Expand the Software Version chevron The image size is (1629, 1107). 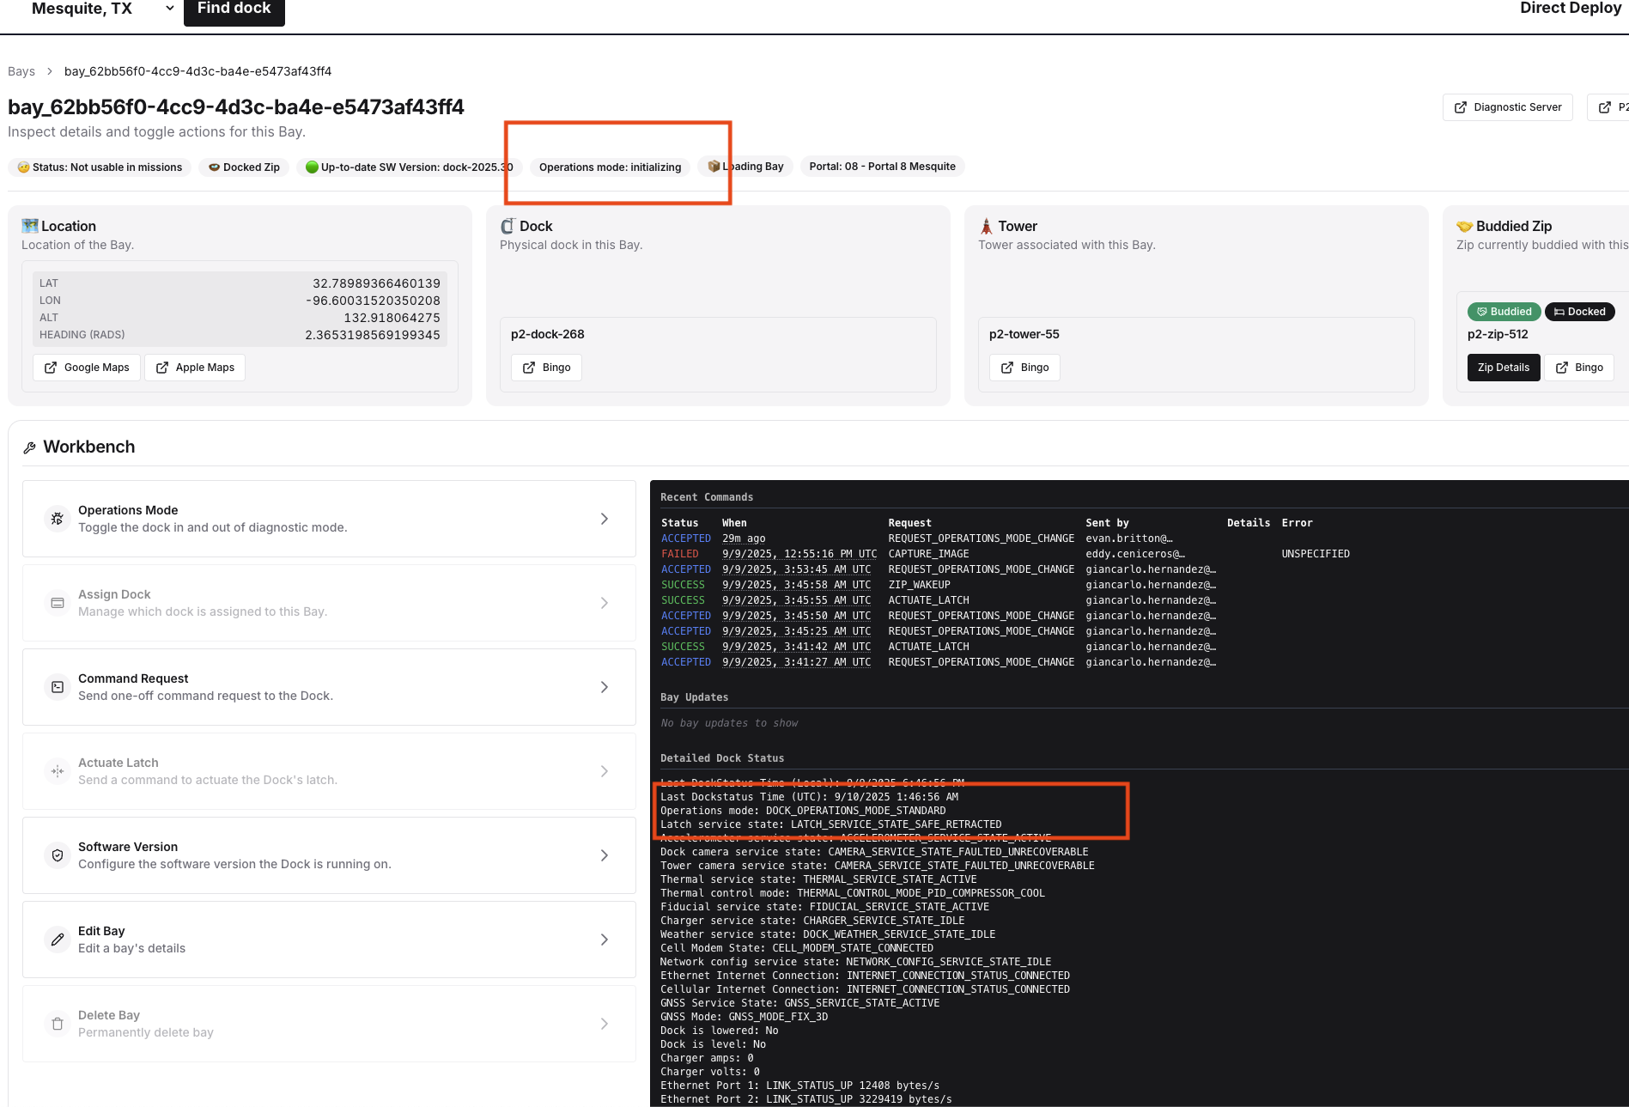[x=605, y=855]
